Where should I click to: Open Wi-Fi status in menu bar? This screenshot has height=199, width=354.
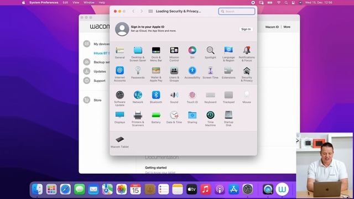click(x=279, y=3)
